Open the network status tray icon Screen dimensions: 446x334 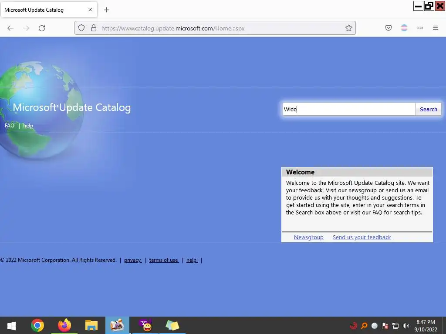(395, 326)
